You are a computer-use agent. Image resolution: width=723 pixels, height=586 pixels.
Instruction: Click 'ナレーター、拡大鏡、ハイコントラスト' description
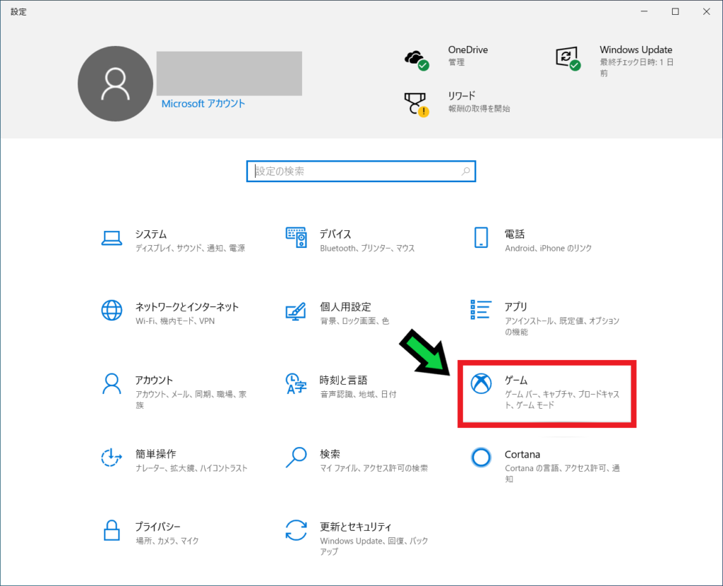(x=191, y=468)
